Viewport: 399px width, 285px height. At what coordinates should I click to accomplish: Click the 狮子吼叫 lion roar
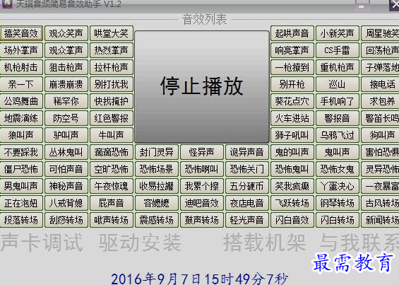coord(292,135)
